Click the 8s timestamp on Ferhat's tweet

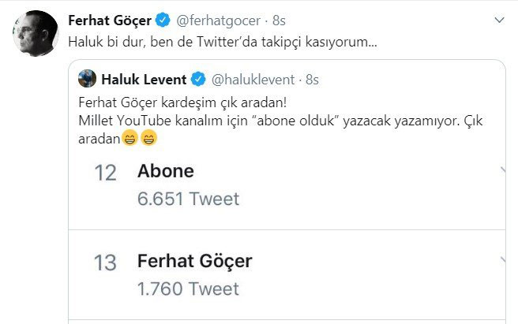[279, 20]
